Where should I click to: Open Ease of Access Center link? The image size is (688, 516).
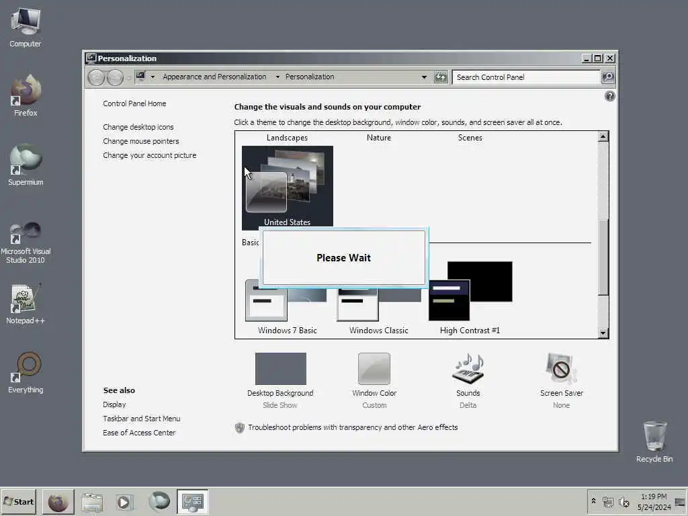(x=139, y=433)
